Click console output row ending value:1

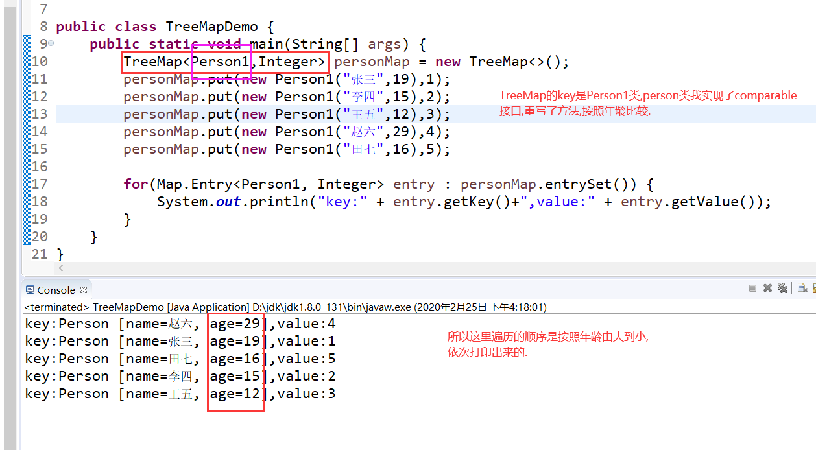180,341
